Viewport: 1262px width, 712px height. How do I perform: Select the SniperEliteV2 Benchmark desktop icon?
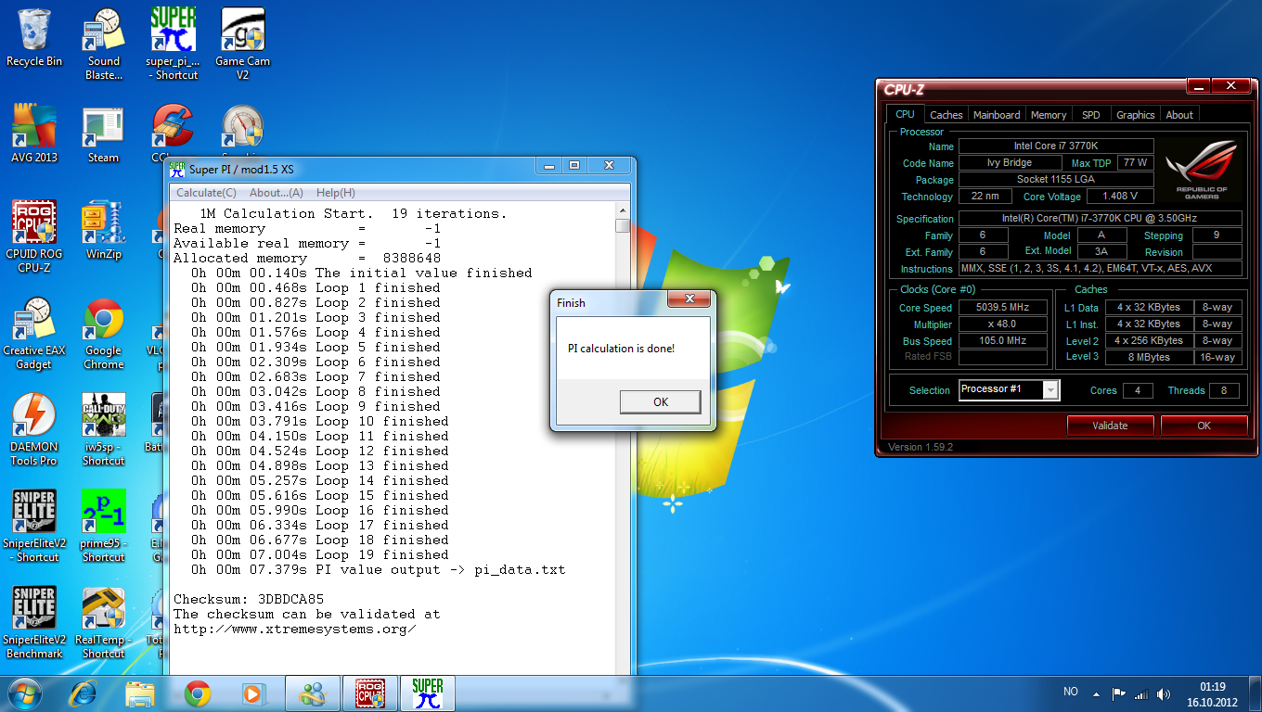click(34, 623)
